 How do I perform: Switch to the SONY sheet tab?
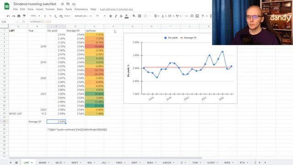click(211, 163)
